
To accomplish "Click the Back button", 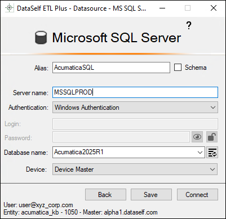I will point(105,195).
